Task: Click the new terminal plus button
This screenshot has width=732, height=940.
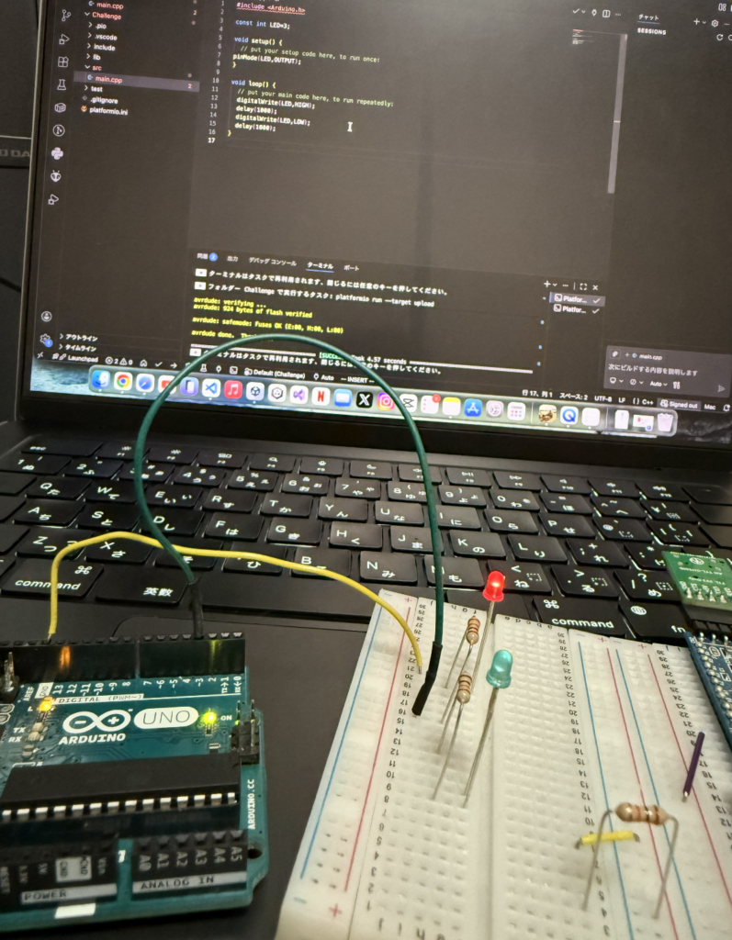Action: coord(547,285)
